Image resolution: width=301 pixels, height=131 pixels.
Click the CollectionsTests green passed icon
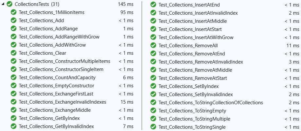9,4
